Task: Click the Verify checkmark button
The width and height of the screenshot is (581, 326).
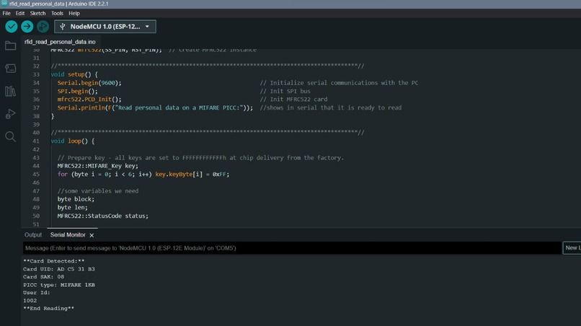Action: [12, 27]
